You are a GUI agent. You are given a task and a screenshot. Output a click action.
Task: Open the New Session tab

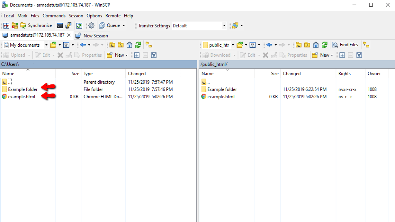(92, 35)
